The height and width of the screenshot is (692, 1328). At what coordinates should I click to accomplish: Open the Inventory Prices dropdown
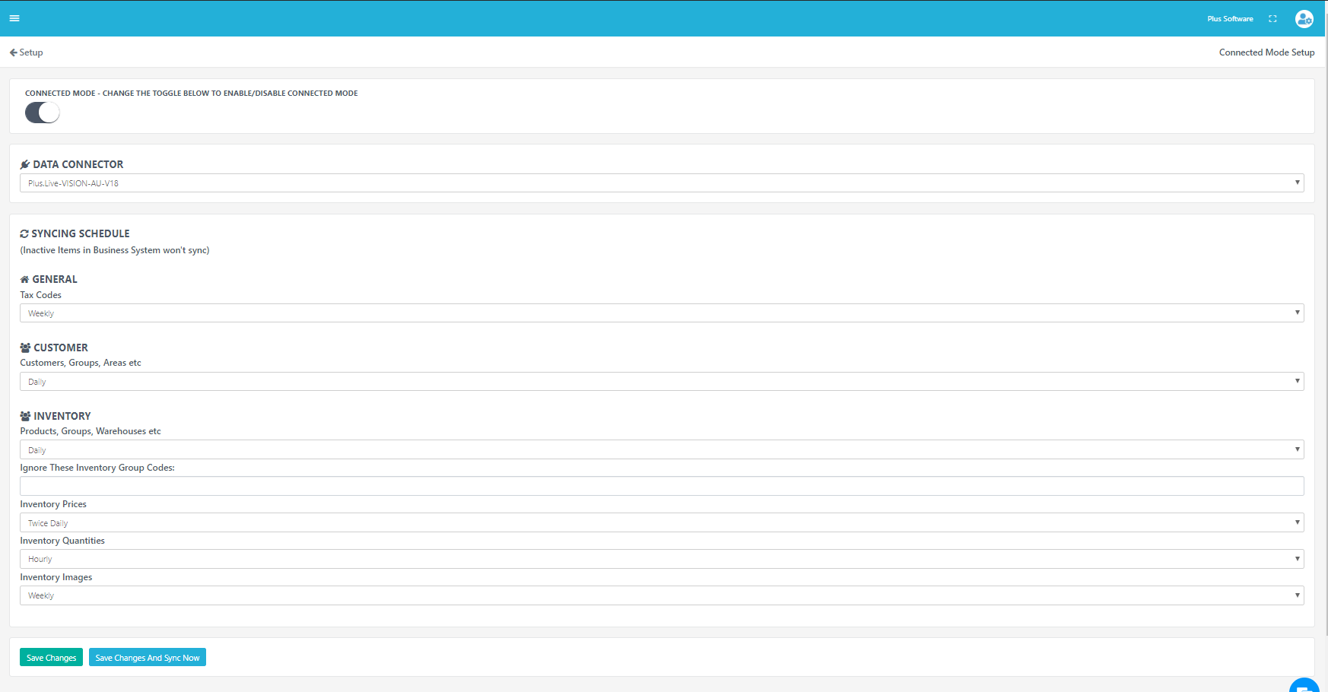point(662,522)
